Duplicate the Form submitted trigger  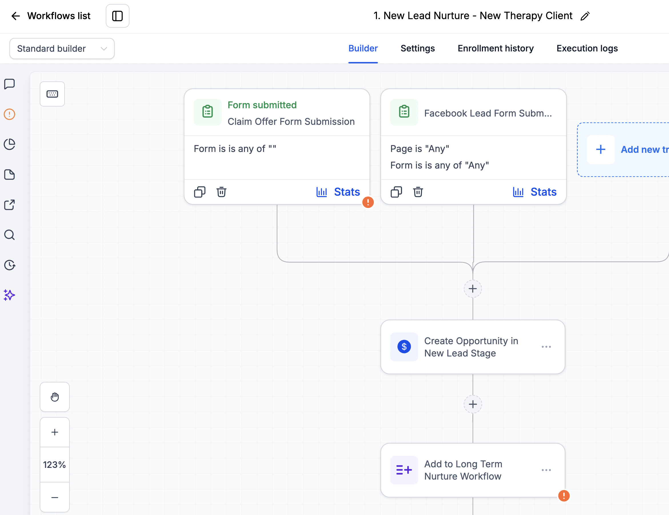click(200, 192)
